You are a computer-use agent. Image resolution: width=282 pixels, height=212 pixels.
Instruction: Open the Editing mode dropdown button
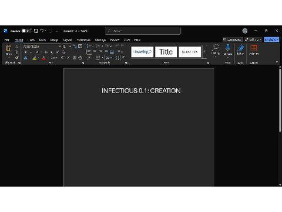pyautogui.click(x=253, y=39)
